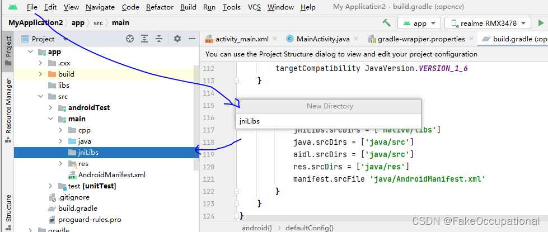Open the Edit menu

[50, 7]
